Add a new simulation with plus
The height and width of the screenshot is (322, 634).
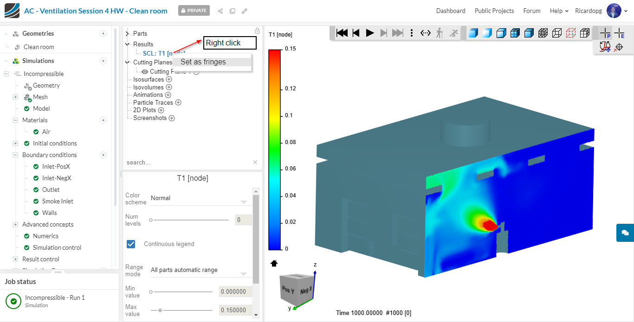point(104,61)
